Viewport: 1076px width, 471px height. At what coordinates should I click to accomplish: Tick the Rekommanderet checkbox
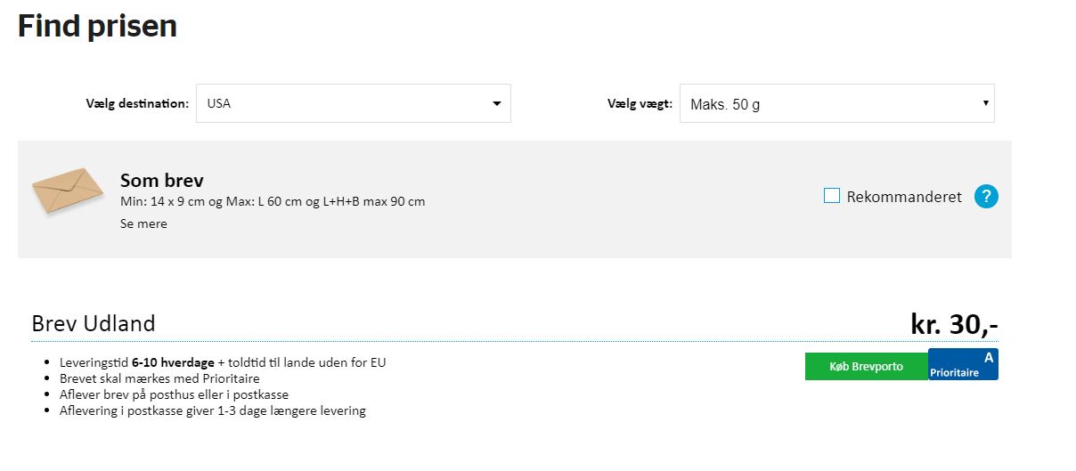pyautogui.click(x=832, y=196)
